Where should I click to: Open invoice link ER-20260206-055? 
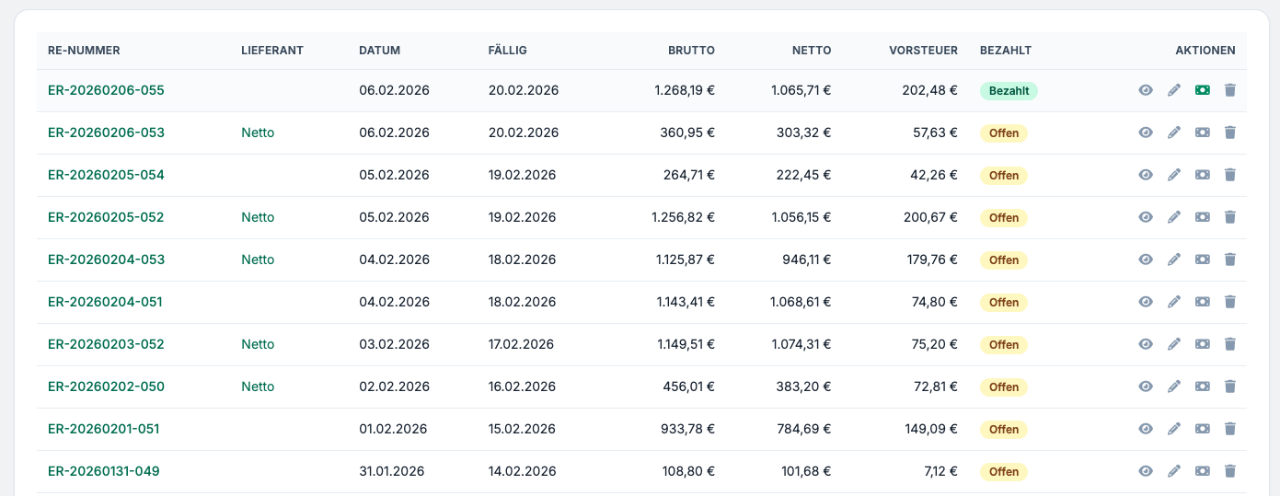[x=106, y=90]
